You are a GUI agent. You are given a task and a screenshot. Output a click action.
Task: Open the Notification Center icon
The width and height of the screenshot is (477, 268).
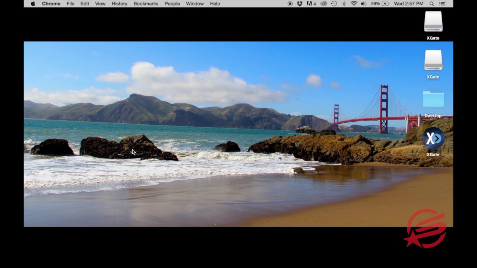click(442, 4)
